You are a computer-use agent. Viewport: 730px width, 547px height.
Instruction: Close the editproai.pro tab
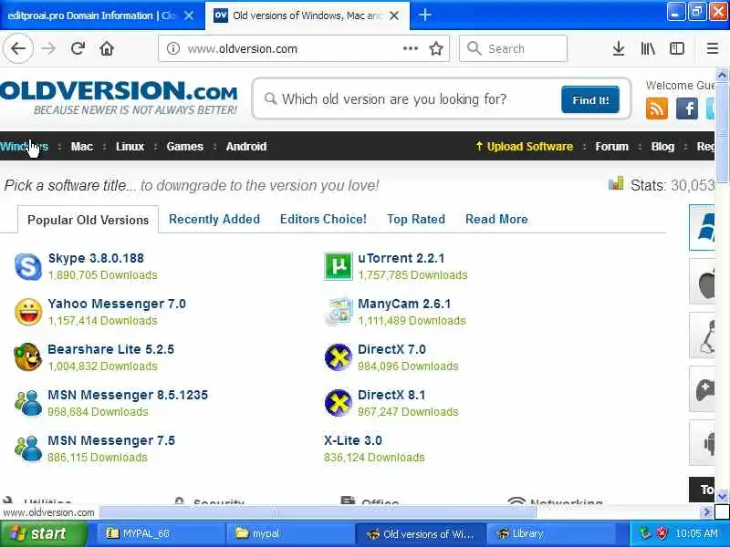(x=189, y=15)
